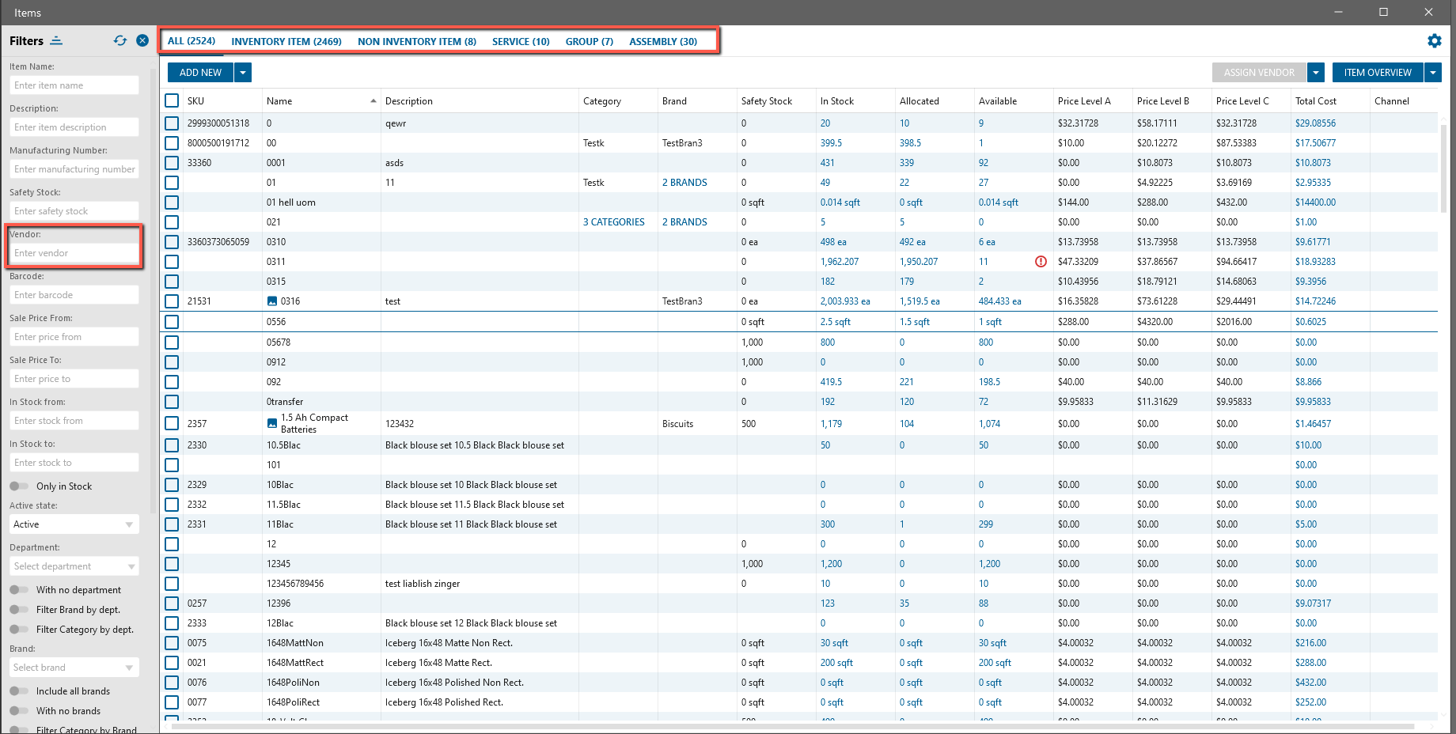Focus the Manufacturing Number field
Image resolution: width=1456 pixels, height=734 pixels.
[x=76, y=169]
